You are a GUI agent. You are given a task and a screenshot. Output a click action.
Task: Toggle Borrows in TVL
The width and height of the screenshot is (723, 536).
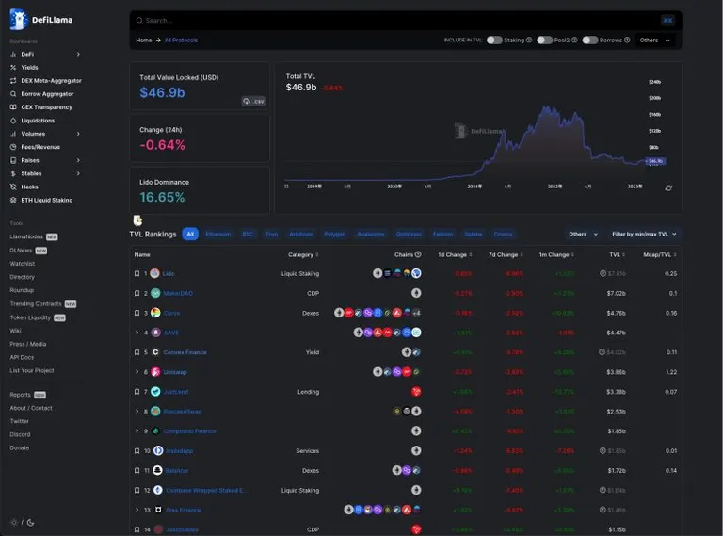[589, 41]
